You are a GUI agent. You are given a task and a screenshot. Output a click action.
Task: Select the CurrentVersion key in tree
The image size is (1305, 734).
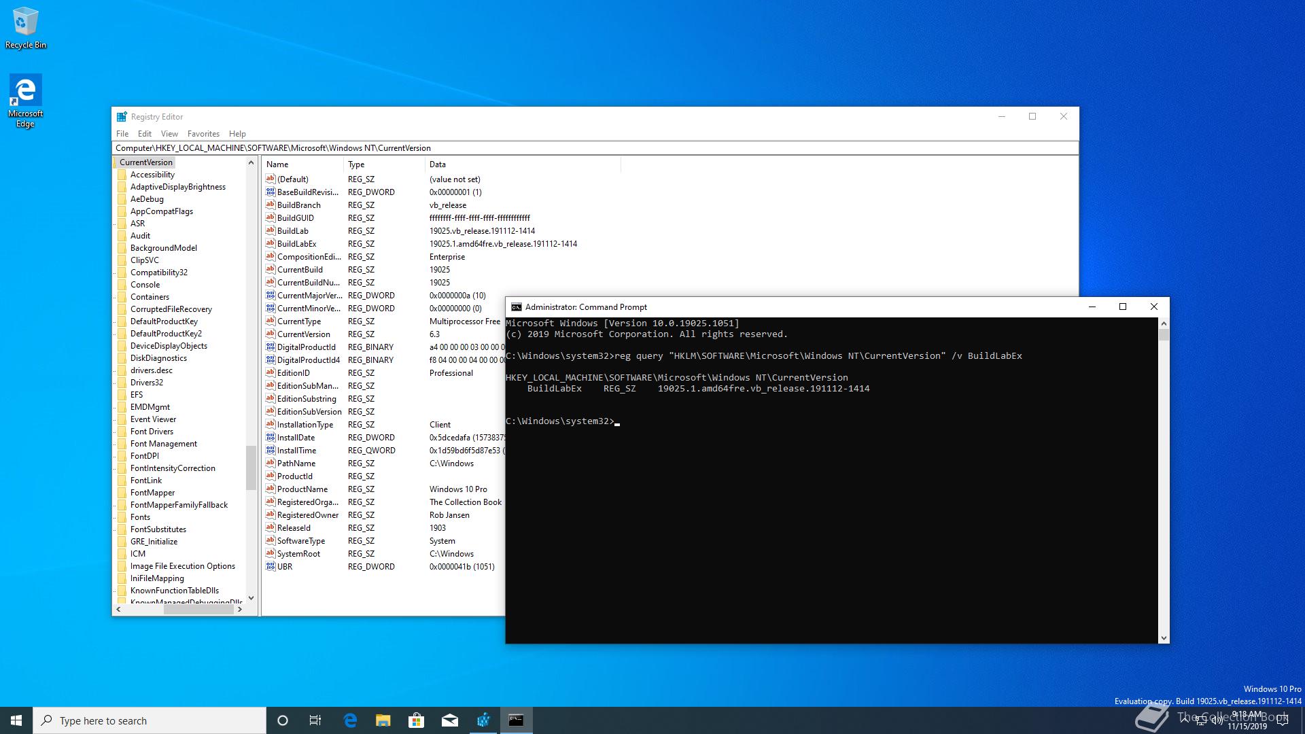click(x=146, y=162)
